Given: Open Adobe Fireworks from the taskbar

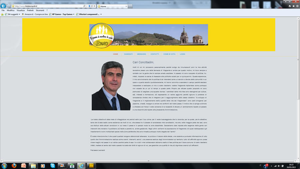Looking at the screenshot, I should (x=91, y=166).
